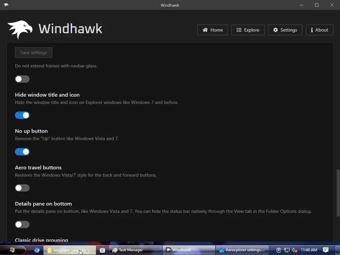Enable Aero travel buttons toggle
340x255 pixels.
[22, 188]
